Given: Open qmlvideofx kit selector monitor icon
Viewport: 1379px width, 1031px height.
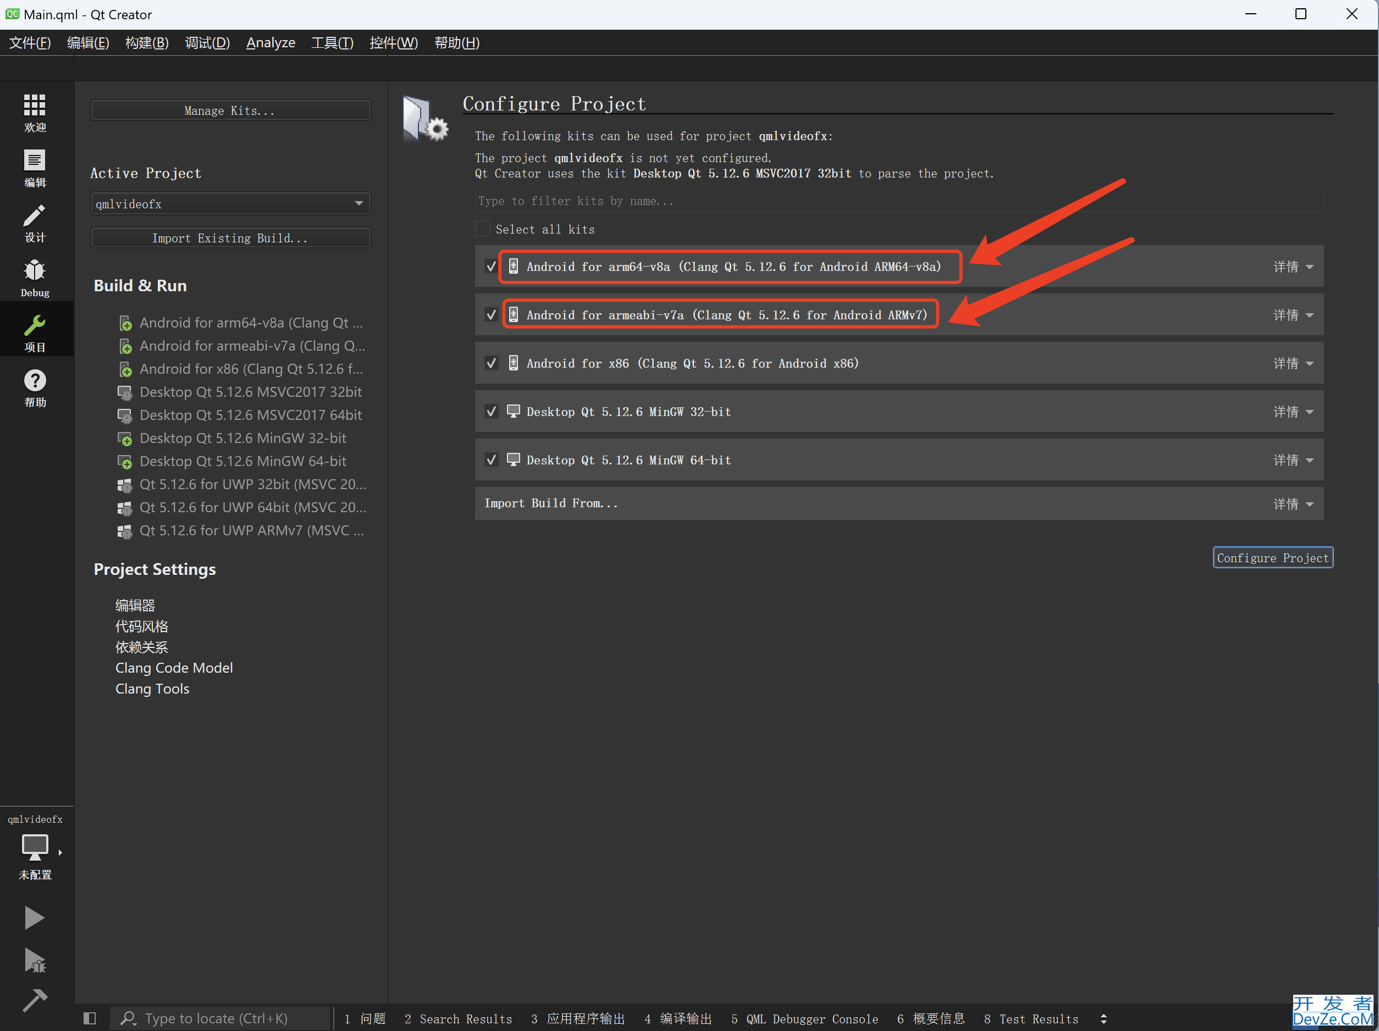Looking at the screenshot, I should pos(35,847).
